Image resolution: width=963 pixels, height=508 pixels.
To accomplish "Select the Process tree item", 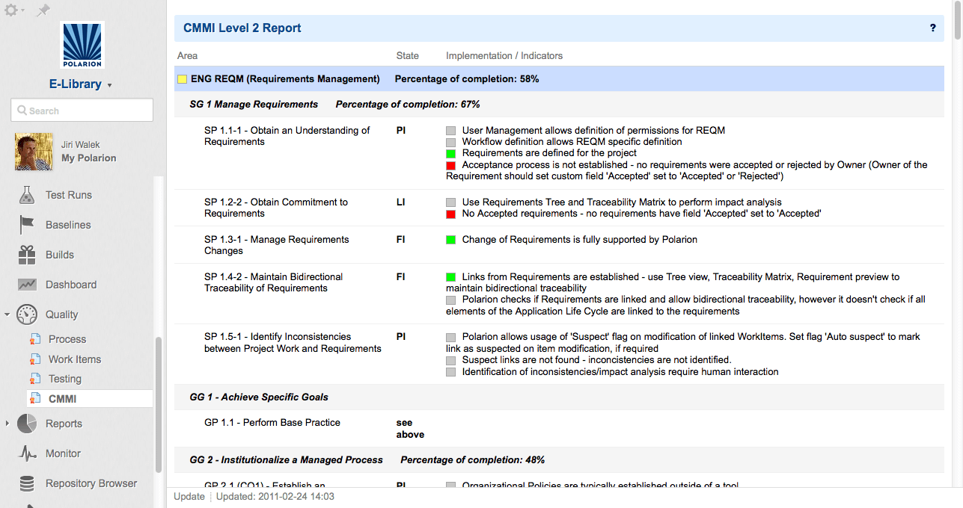I will [67, 339].
